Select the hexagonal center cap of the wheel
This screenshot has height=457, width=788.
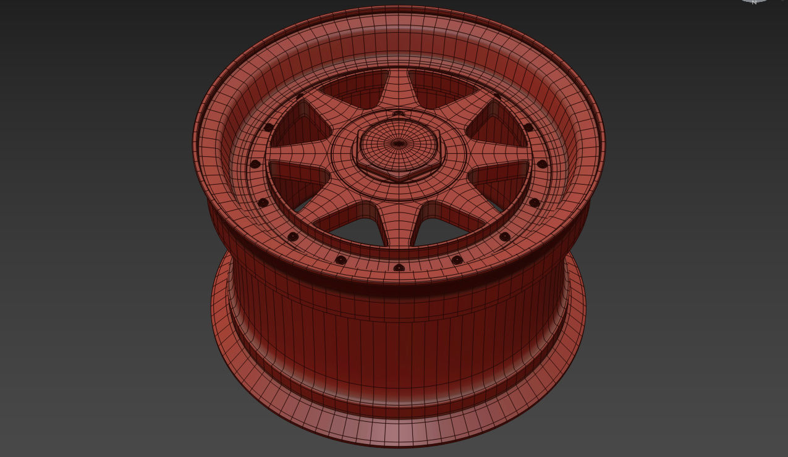pos(399,148)
